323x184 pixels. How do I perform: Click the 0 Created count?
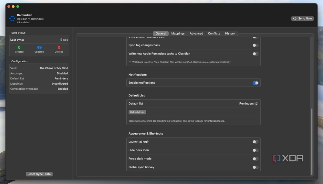19,49
